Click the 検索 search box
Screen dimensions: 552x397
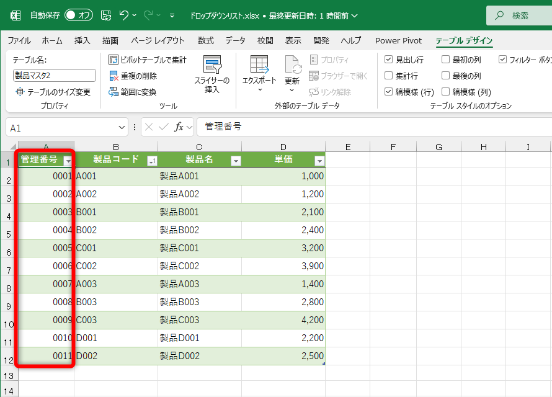tap(519, 16)
